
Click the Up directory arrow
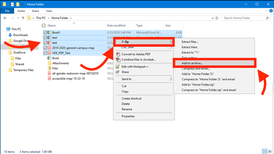coord(23,18)
